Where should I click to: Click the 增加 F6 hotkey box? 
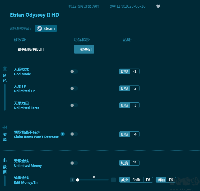point(166,180)
